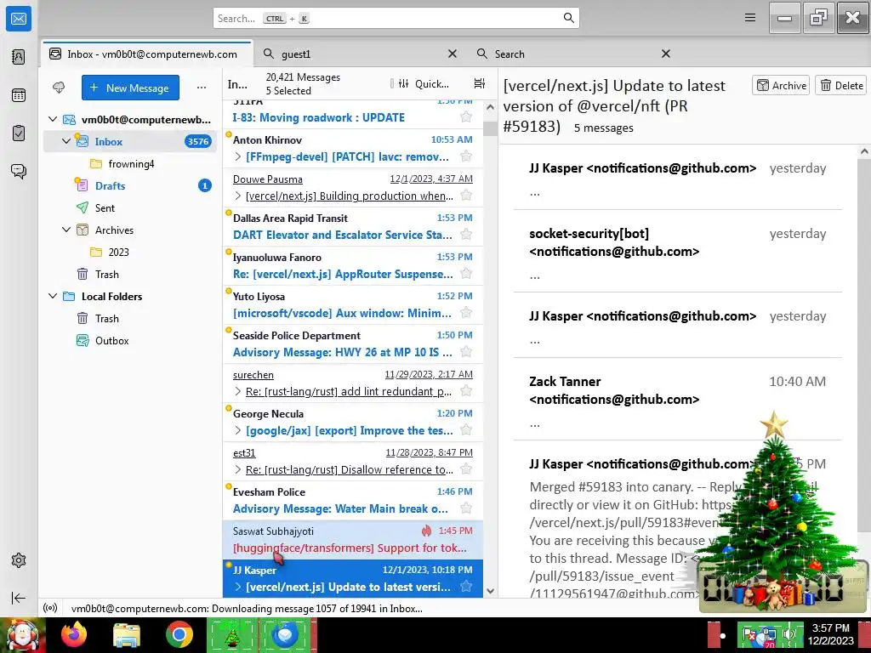Click the Thunderbird taskbar icon
Screen dimensions: 871x653
point(285,634)
